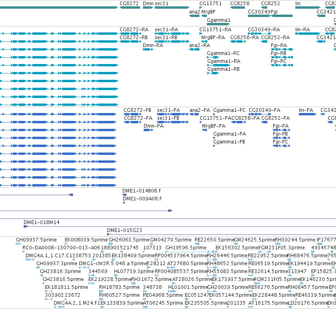The image size is (336, 309).
Task: Click the sec31-PA protein label
Action: point(169,110)
